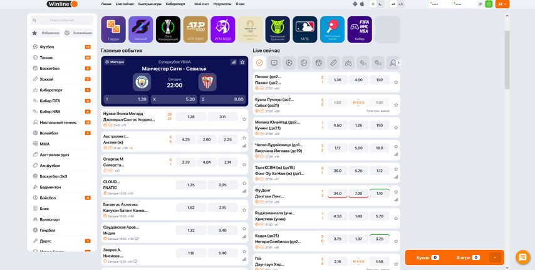
Task: Filter live events by tennis icon
Action: [x=304, y=62]
